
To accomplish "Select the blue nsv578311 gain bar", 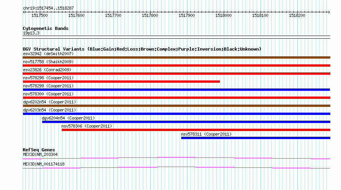I will pyautogui.click(x=256, y=138).
